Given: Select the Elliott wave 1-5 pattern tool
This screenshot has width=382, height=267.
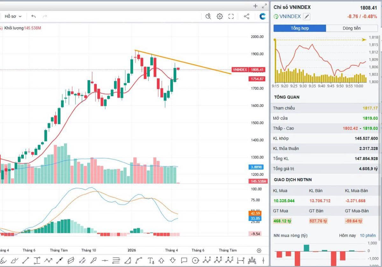Looking at the screenshot, I should 207,260.
